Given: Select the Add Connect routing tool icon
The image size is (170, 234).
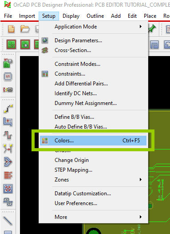Looking at the screenshot, I should (8, 109).
